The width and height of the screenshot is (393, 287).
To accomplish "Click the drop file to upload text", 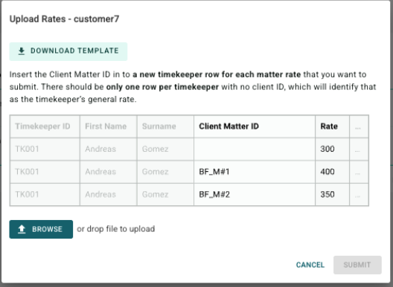I will 116,229.
